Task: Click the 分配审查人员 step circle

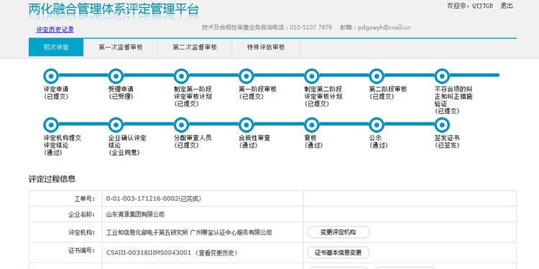Action: point(181,125)
